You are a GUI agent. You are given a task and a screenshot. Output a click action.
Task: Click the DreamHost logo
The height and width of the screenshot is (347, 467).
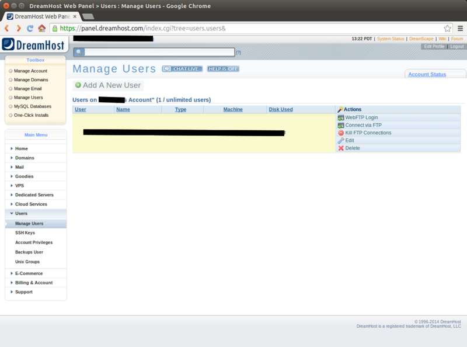coord(33,44)
